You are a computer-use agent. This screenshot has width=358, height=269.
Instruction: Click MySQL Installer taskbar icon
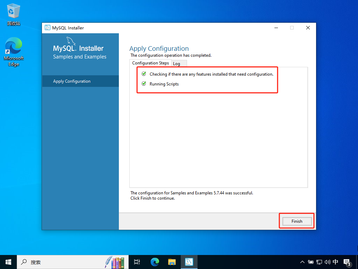(x=189, y=262)
